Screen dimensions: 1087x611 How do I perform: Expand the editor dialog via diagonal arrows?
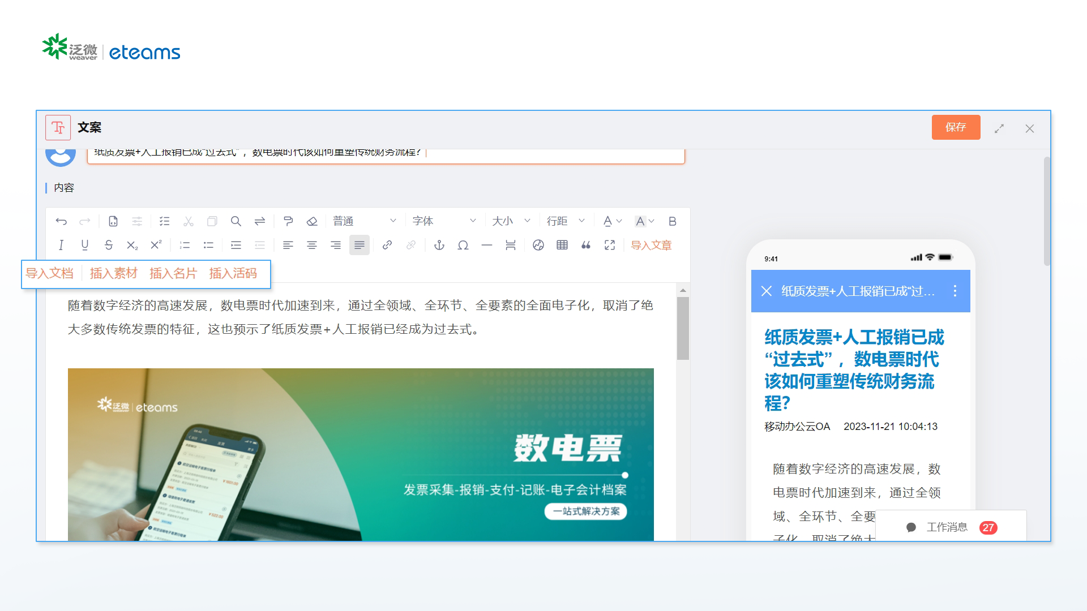[999, 128]
